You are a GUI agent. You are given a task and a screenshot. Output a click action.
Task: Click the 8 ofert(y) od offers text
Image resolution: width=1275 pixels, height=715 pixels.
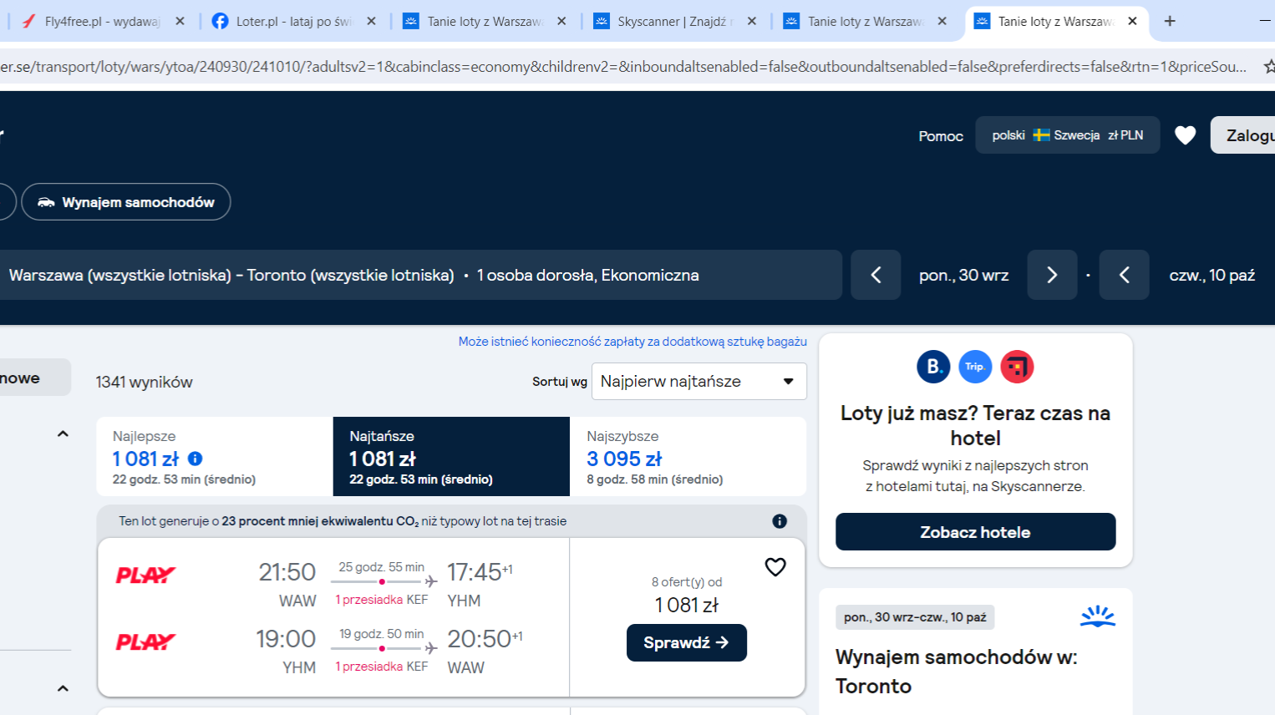[687, 582]
